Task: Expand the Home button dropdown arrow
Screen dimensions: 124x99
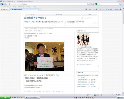Action: tap(88, 9)
